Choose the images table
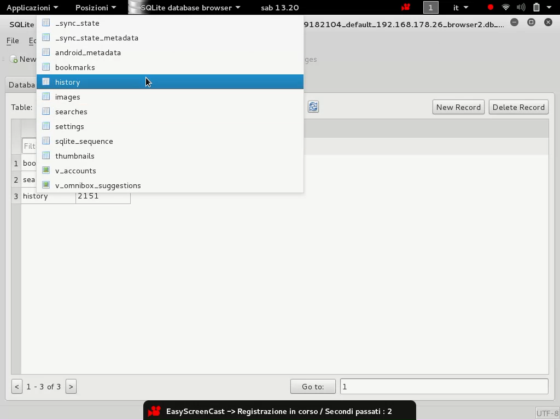 click(170, 97)
